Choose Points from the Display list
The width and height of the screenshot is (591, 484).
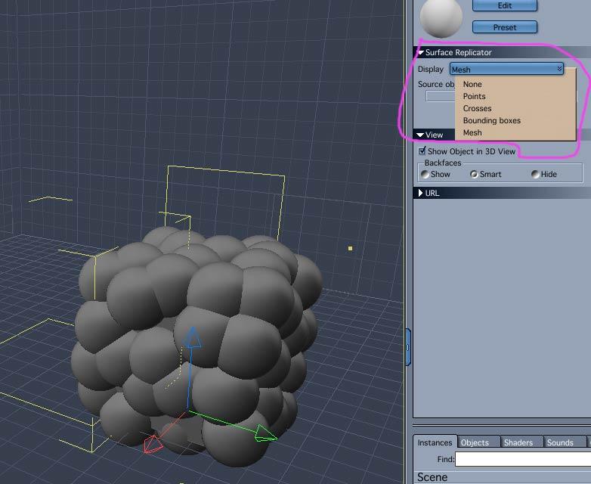coord(474,96)
